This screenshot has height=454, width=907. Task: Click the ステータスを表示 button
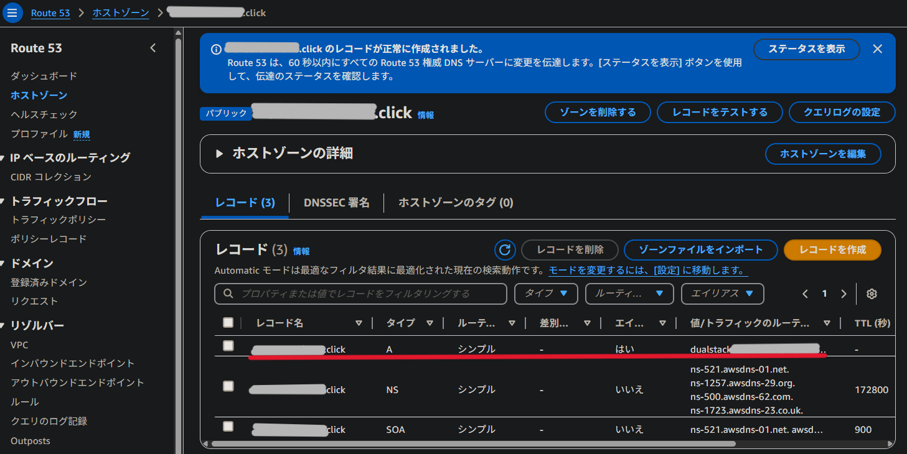point(806,49)
